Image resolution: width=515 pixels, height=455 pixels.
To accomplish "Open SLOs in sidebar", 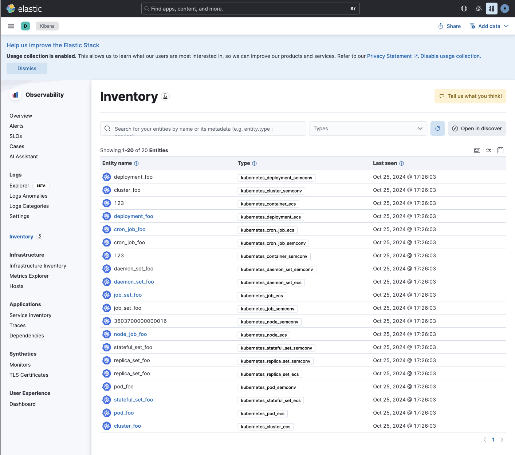I will point(16,136).
